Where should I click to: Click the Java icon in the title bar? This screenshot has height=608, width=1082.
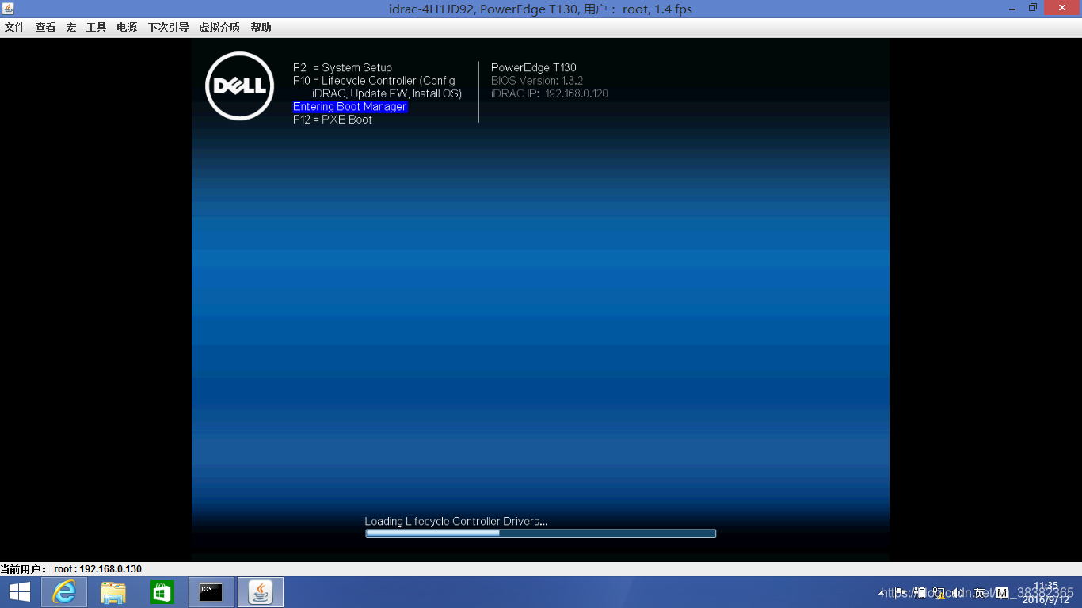click(x=8, y=8)
